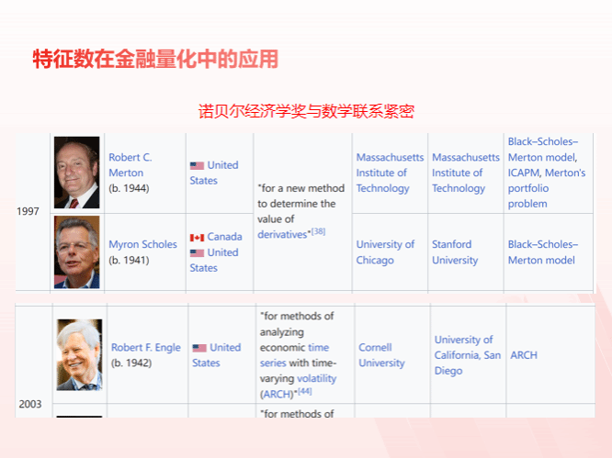Open University of California, San Diego link
612x458 pixels.
point(467,355)
